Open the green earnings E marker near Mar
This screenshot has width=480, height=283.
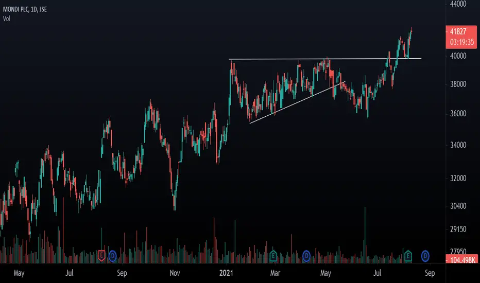[273, 255]
